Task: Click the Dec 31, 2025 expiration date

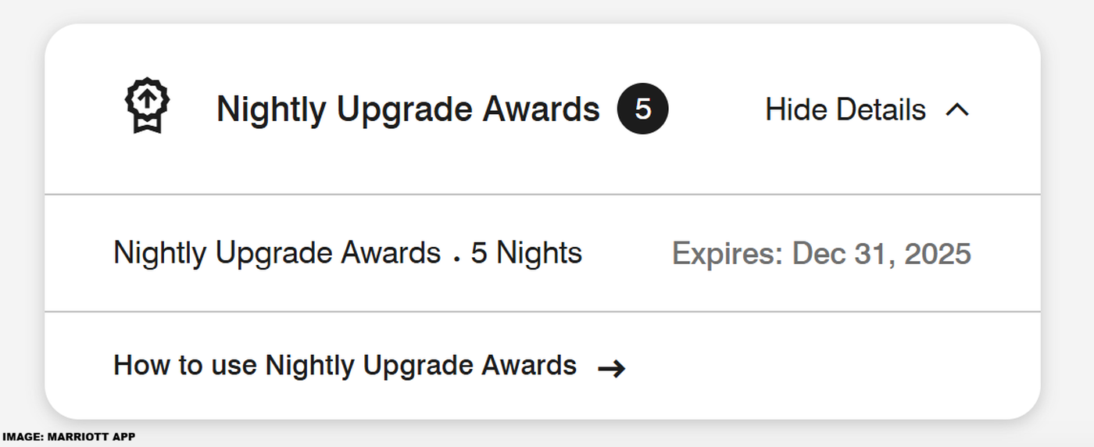Action: click(x=881, y=254)
